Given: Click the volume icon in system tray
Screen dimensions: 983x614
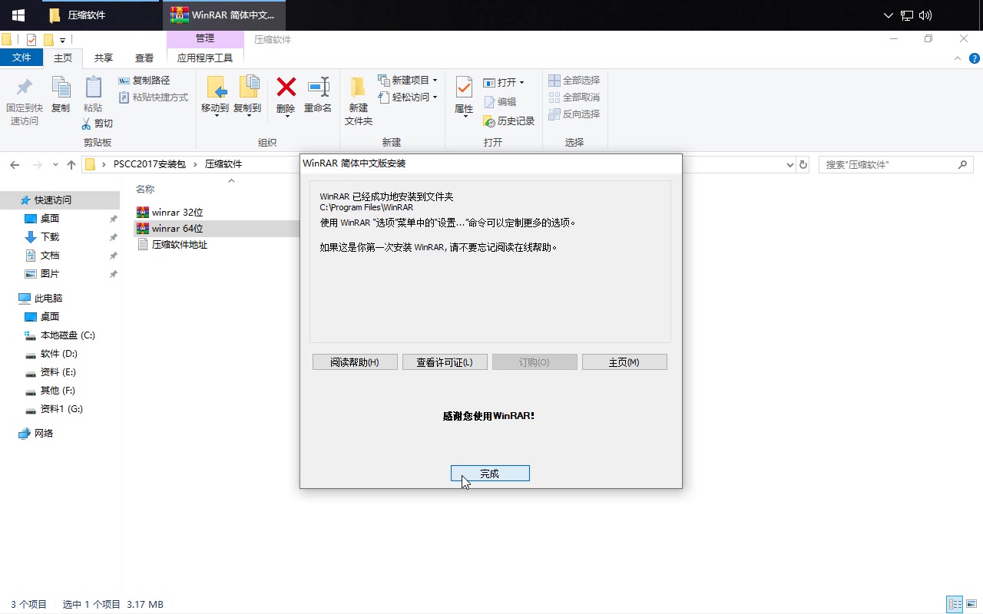Looking at the screenshot, I should [925, 15].
